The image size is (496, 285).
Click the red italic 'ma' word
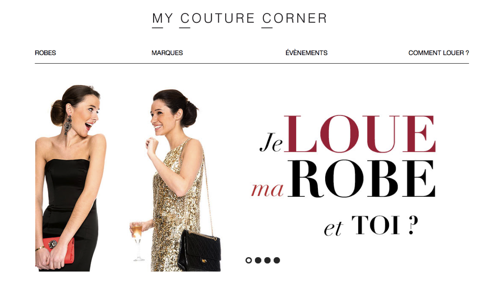(268, 189)
